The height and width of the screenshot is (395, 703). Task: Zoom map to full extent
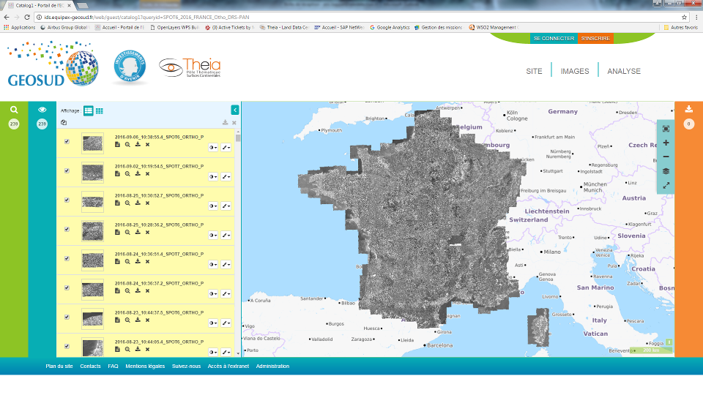point(666,129)
